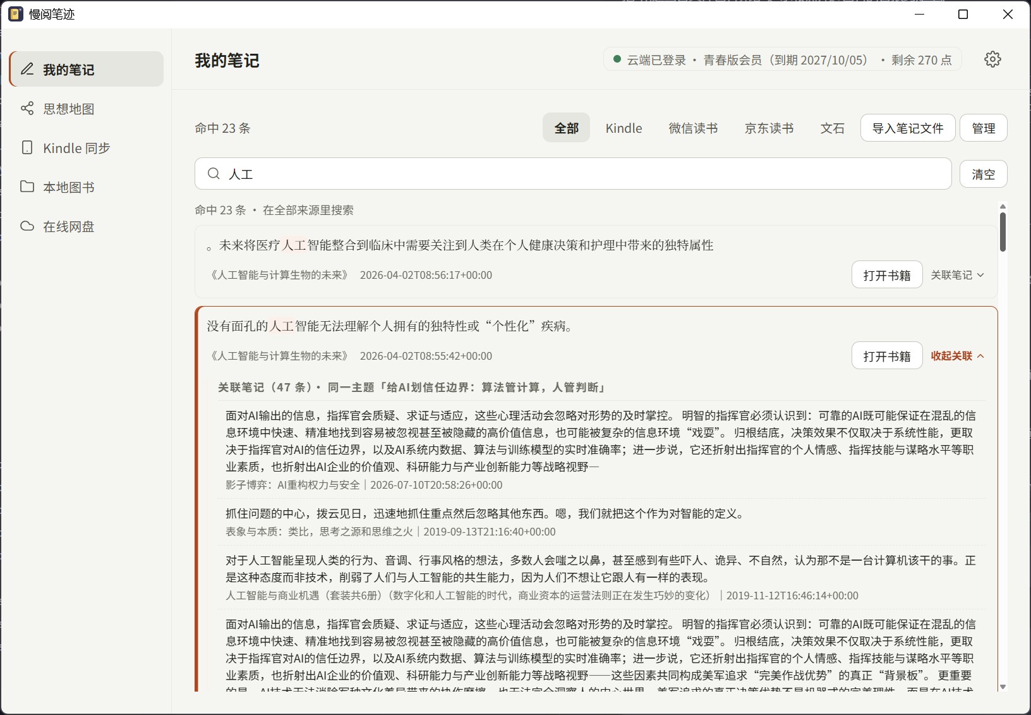This screenshot has width=1031, height=715.
Task: Select the 京东读书 tab
Action: 769,128
